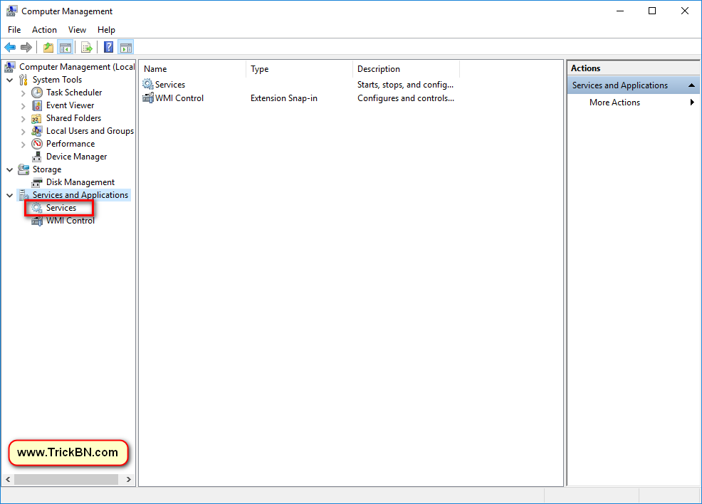Viewport: 702px width, 504px height.
Task: Click the WMI Control icon in list
Action: tap(148, 98)
